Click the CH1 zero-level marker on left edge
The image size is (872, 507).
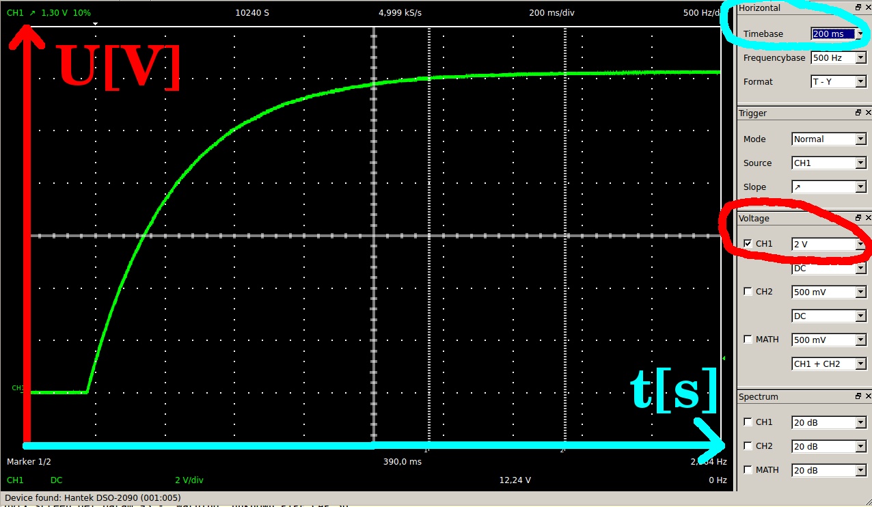[x=18, y=388]
